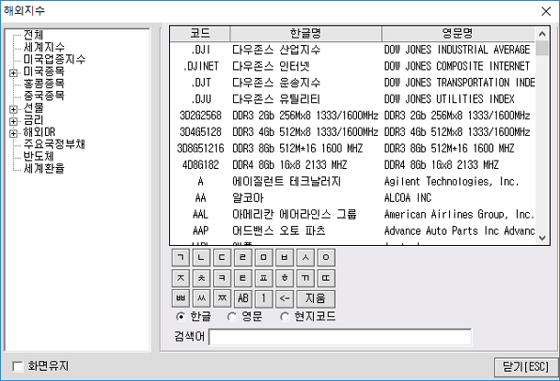Image resolution: width=560 pixels, height=381 pixels.
Task: Select the .DJU 다우존스 유틸리티 row
Action: point(353,99)
